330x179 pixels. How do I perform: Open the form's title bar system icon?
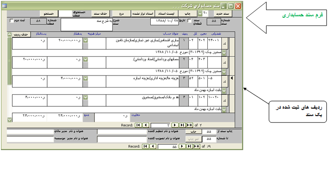pos(4,6)
